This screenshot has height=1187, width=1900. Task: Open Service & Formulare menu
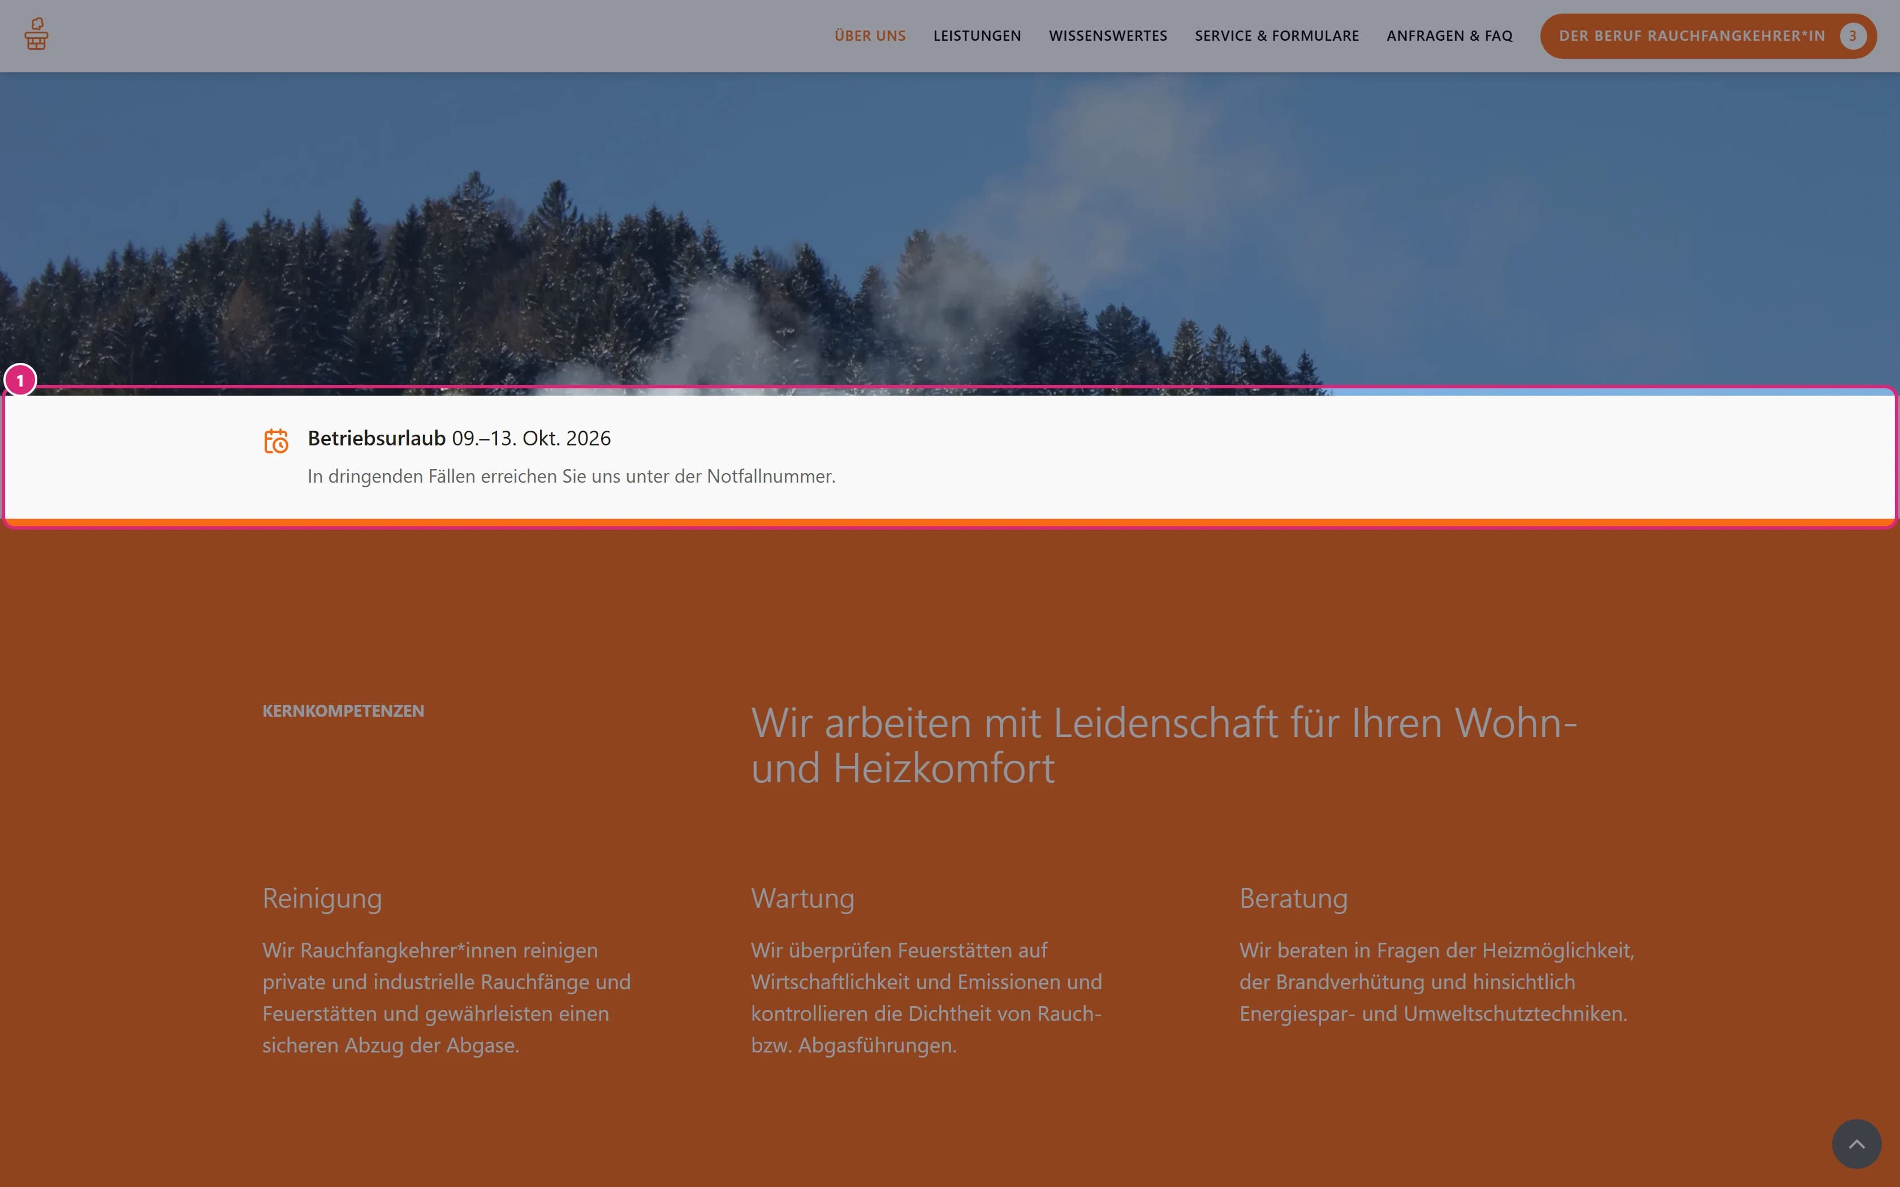click(1277, 36)
